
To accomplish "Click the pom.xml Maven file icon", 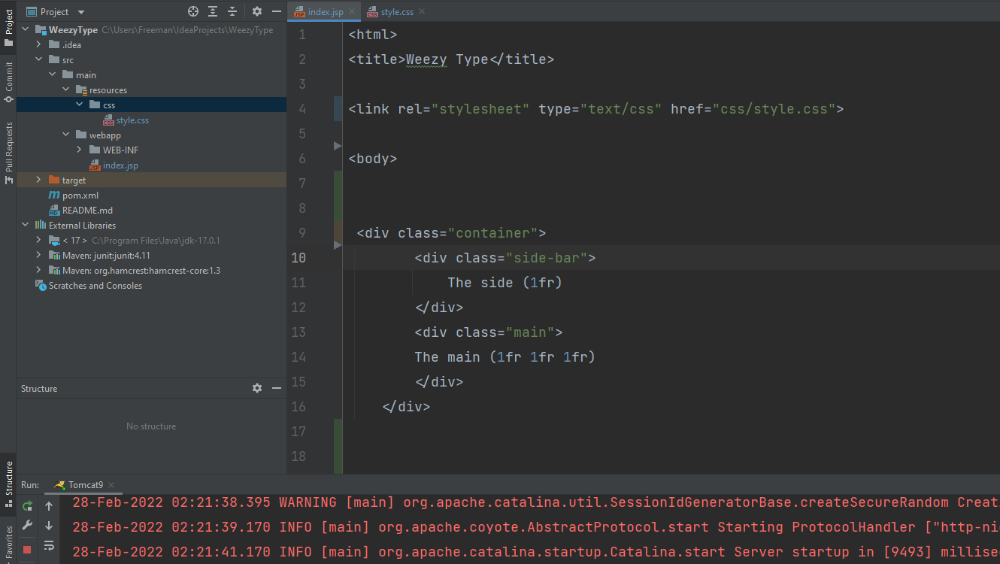I will click(54, 196).
